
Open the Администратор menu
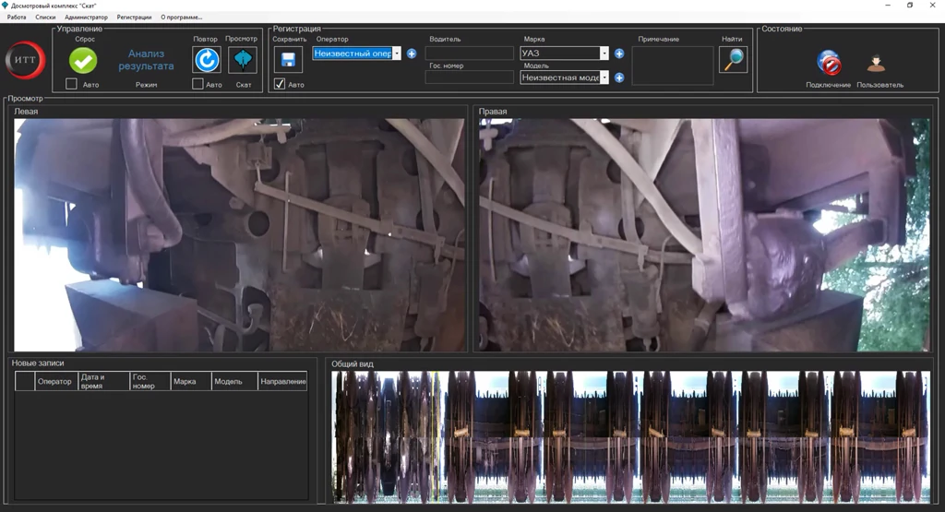(x=86, y=18)
